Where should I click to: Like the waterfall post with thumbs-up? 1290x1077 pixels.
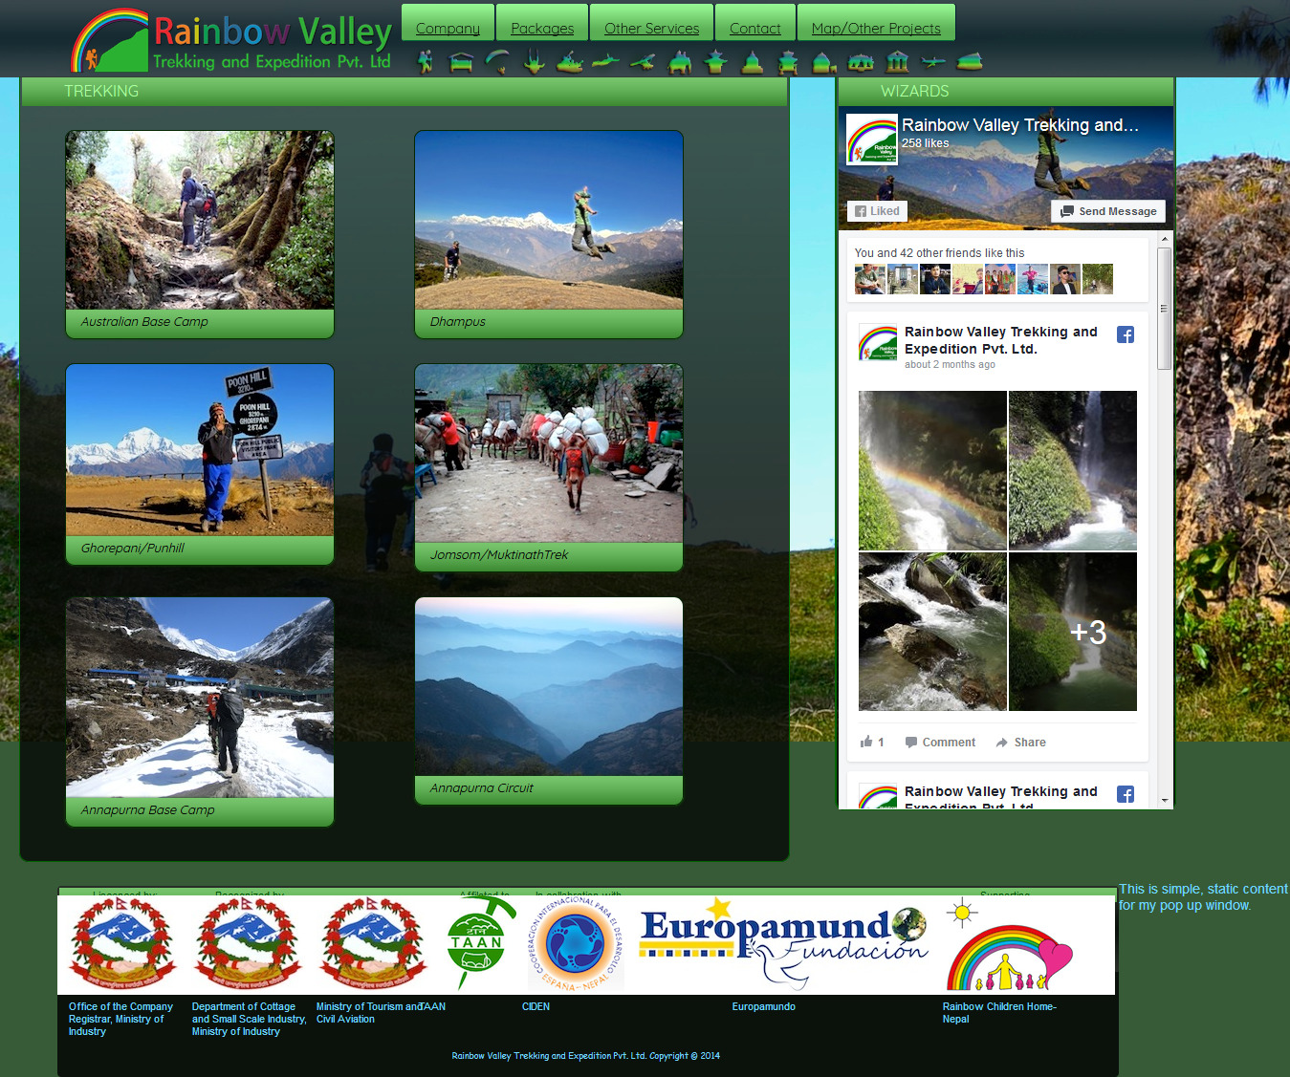point(871,743)
